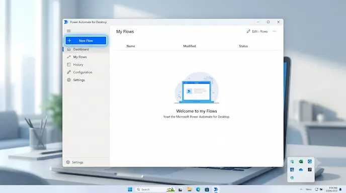Open the Dashboard section in sidebar

tap(86, 49)
